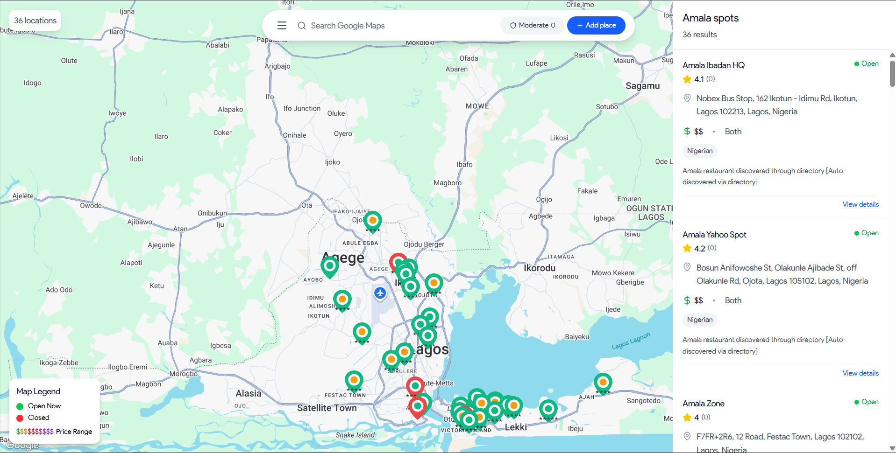The image size is (896, 453).
Task: Click green dollar icon for Amala Ibadan HQ
Action: pyautogui.click(x=687, y=131)
